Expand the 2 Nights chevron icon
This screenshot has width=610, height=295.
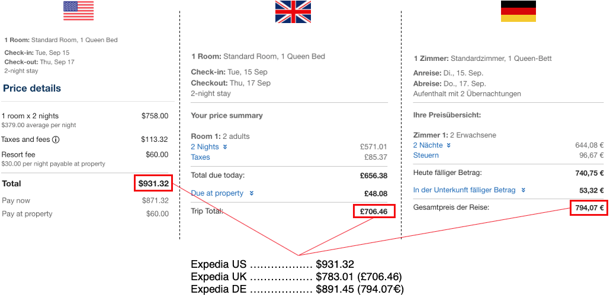[225, 147]
